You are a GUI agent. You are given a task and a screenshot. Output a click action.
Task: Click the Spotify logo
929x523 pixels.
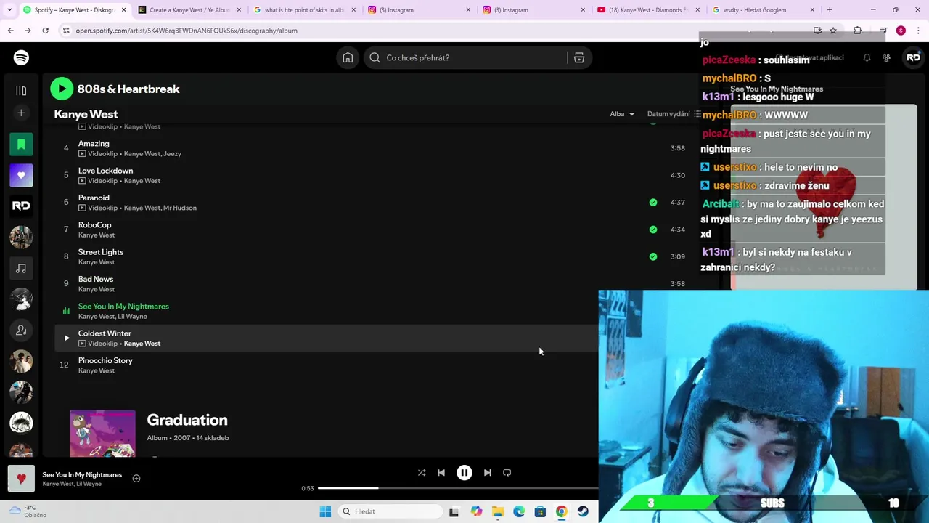pos(21,57)
